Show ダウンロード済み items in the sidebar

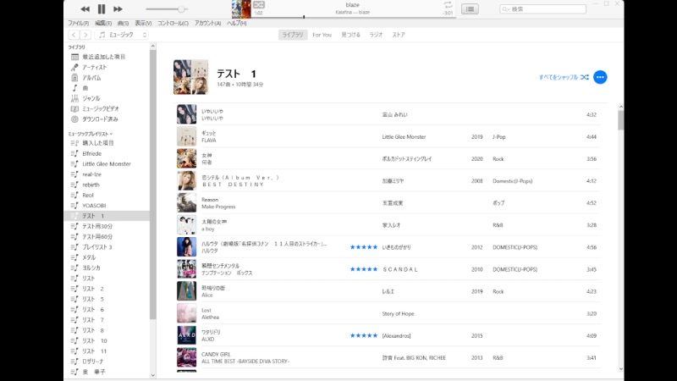click(100, 119)
